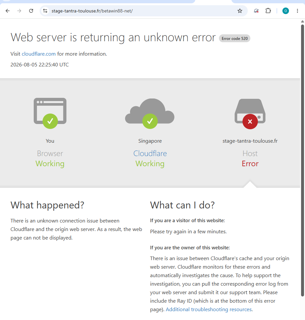Viewport: 305px width, 320px height.
Task: Click the Error code 520 badge
Action: (235, 39)
